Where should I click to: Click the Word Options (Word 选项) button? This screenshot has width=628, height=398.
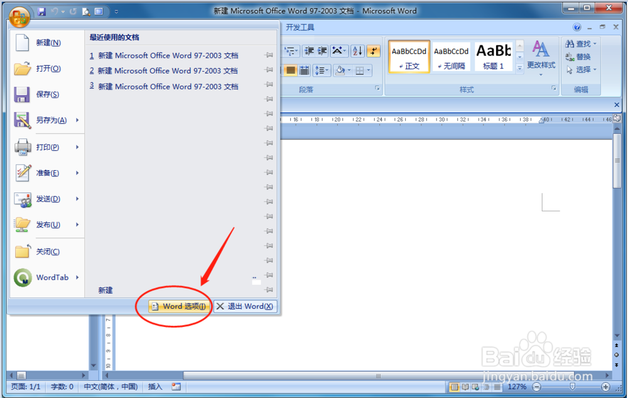click(x=179, y=306)
